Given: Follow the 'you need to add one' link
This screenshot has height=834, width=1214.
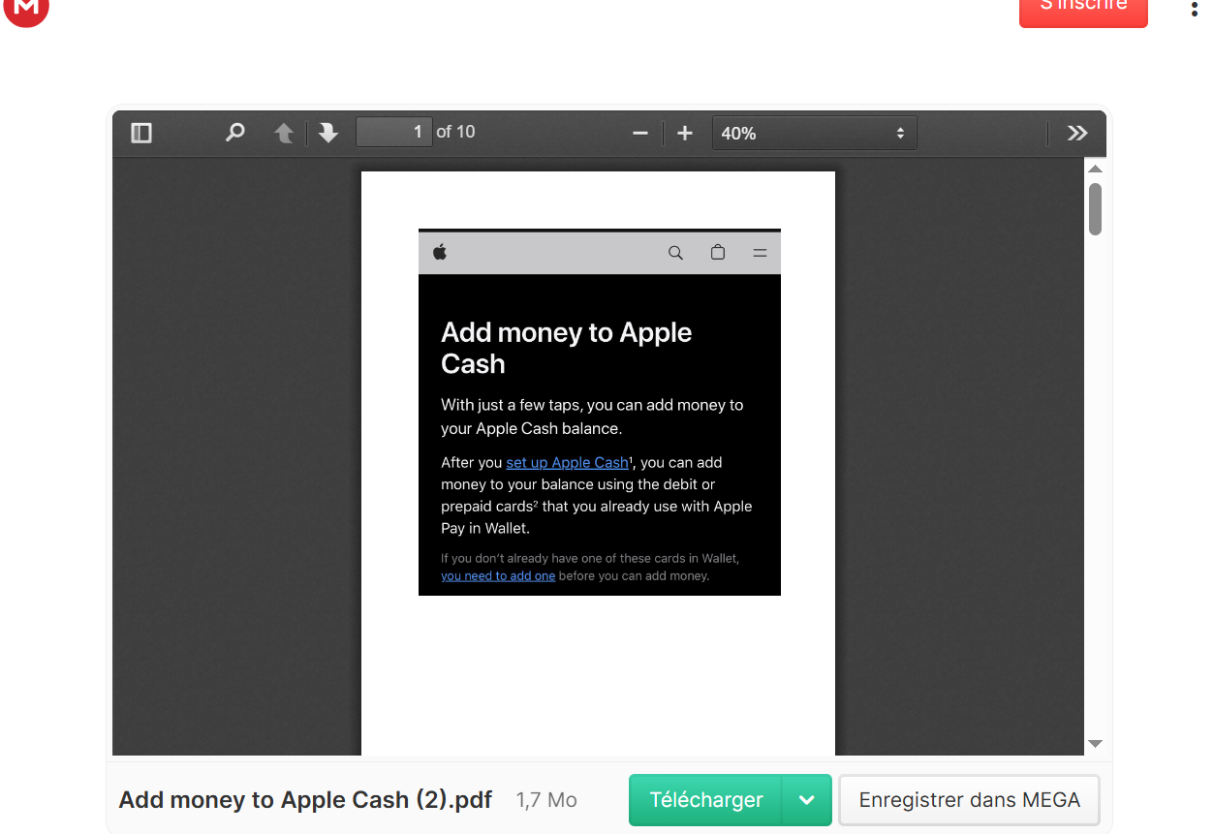Looking at the screenshot, I should (x=498, y=576).
